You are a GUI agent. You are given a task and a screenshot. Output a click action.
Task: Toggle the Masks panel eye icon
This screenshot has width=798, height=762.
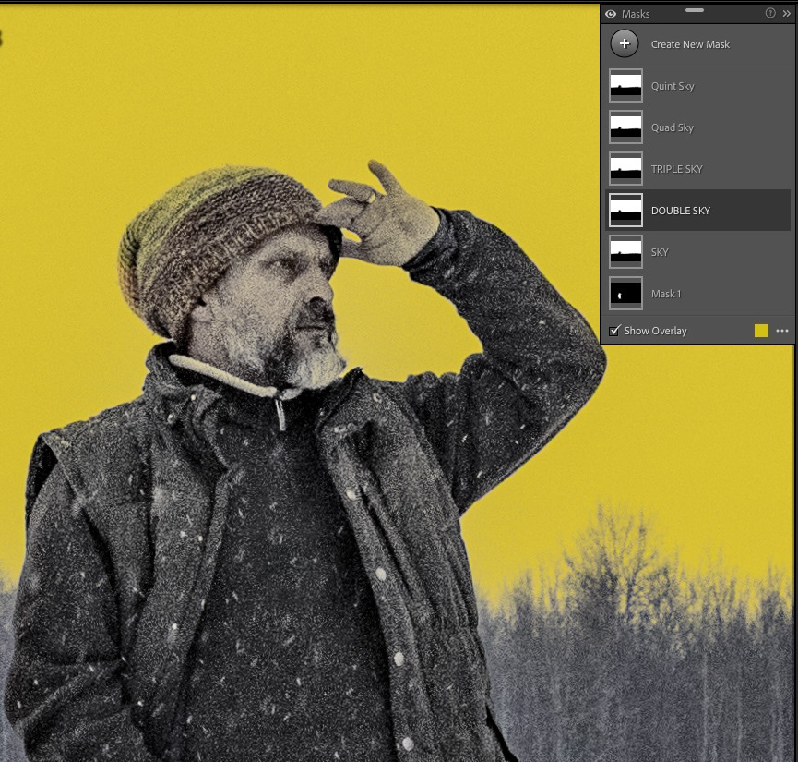tap(611, 14)
